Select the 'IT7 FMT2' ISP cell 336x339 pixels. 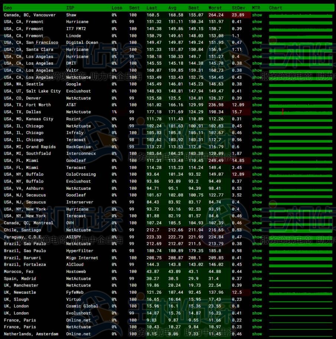tap(76, 29)
